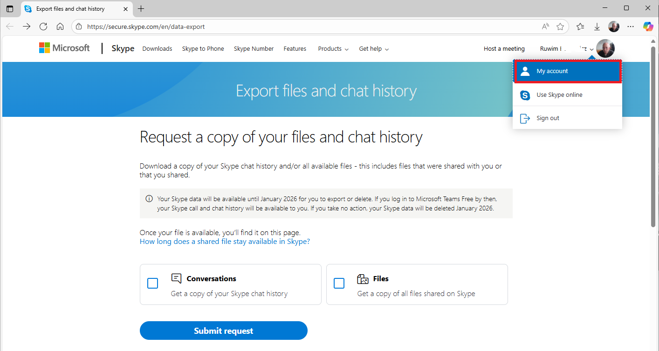Check the Files checkbox
This screenshot has width=659, height=351.
tap(339, 283)
